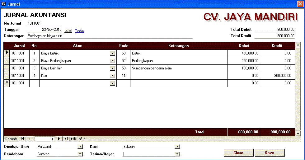Create new record with navigation asterisk button

(73, 139)
